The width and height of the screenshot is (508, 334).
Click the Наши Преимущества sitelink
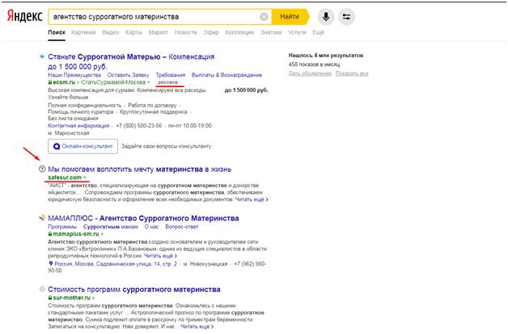point(74,75)
